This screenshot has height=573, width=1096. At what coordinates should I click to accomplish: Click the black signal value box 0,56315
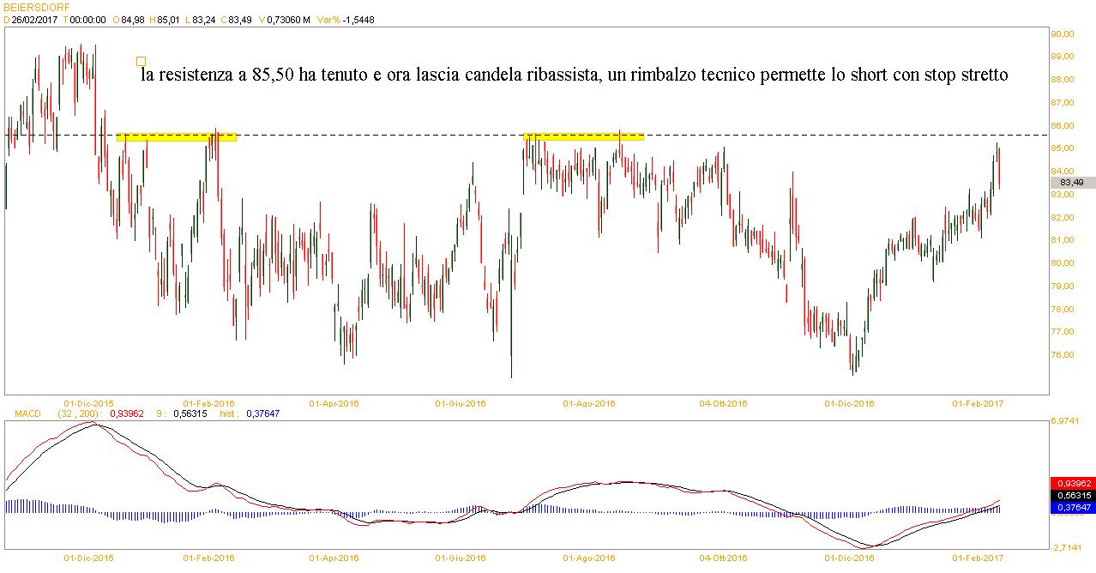tap(1071, 495)
